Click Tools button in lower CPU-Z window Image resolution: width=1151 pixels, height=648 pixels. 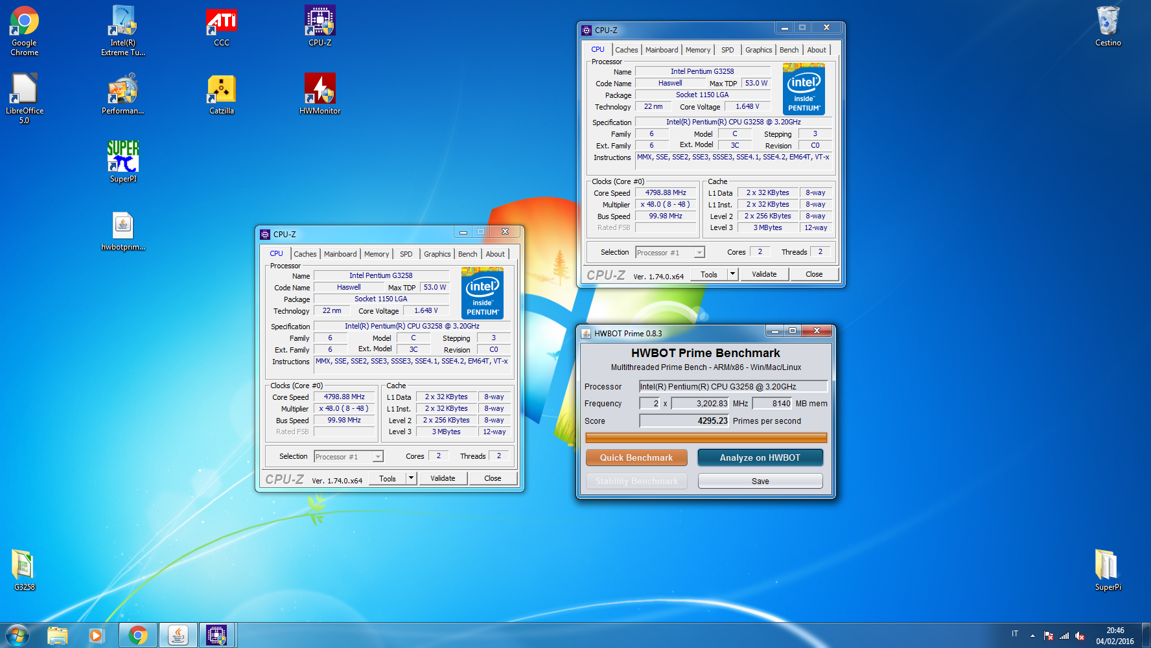point(388,478)
